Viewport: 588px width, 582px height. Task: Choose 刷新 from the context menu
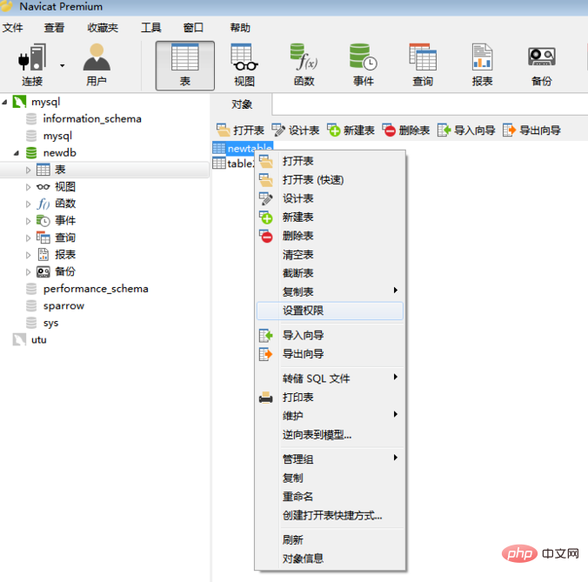pos(330,540)
